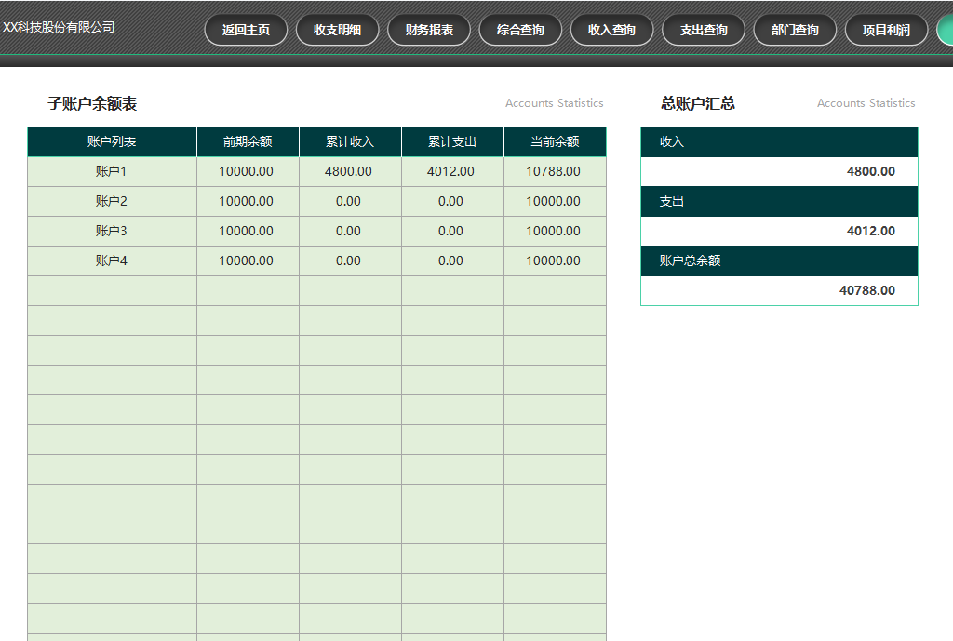Click the 账户列表 column header
This screenshot has width=953, height=641.
click(112, 142)
